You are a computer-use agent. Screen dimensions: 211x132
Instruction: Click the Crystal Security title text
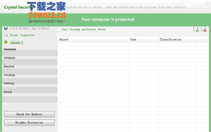click(x=19, y=7)
